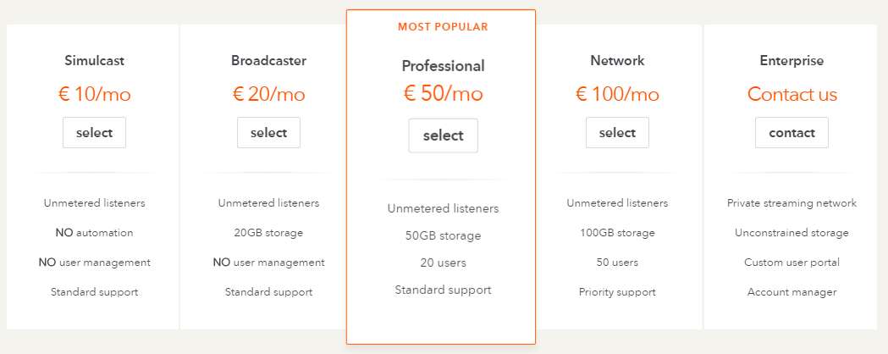Click the € 50/mo price text
The height and width of the screenshot is (354, 888).
click(x=443, y=93)
